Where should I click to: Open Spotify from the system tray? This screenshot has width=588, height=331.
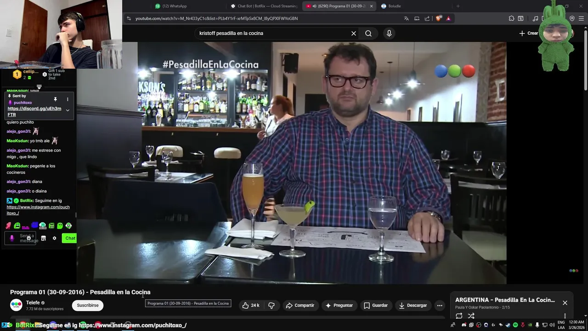(515, 325)
